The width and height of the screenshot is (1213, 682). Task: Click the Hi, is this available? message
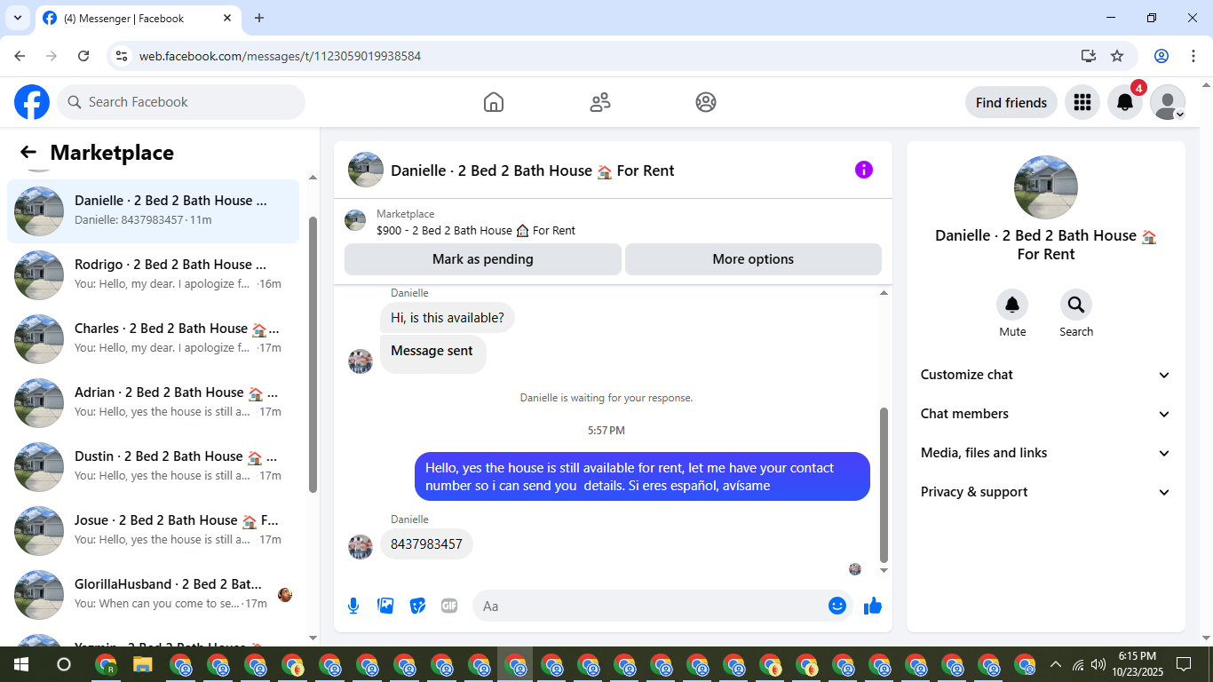click(x=448, y=317)
